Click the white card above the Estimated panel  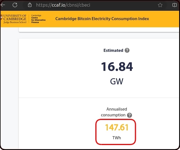[99, 30]
